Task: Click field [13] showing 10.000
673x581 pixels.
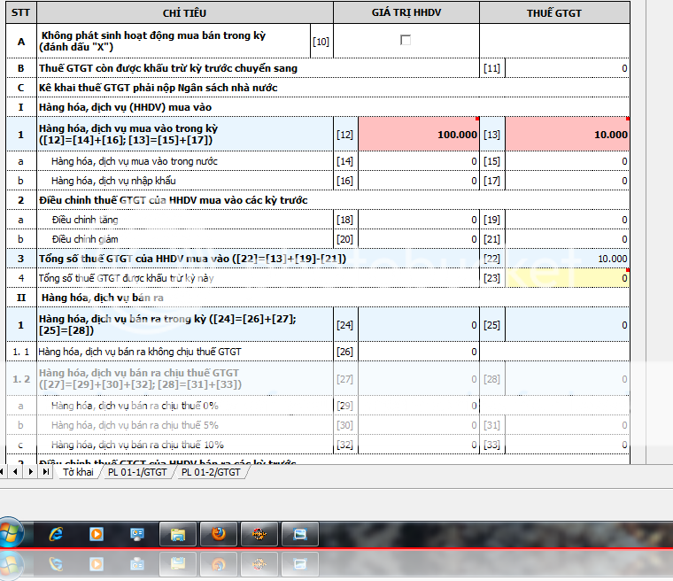Action: click(x=567, y=135)
